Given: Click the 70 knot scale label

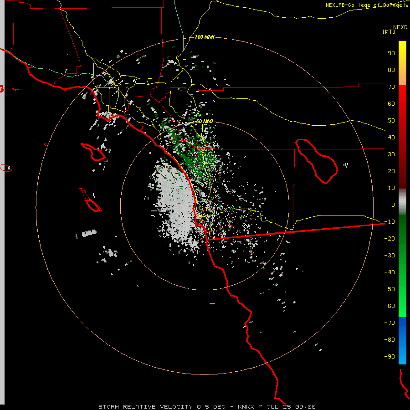Looking at the screenshot, I should coord(391,87).
